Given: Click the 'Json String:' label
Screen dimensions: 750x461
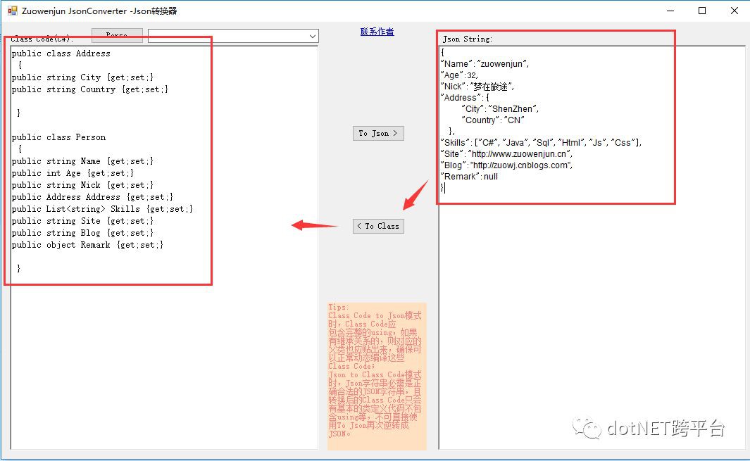Looking at the screenshot, I should tap(468, 39).
